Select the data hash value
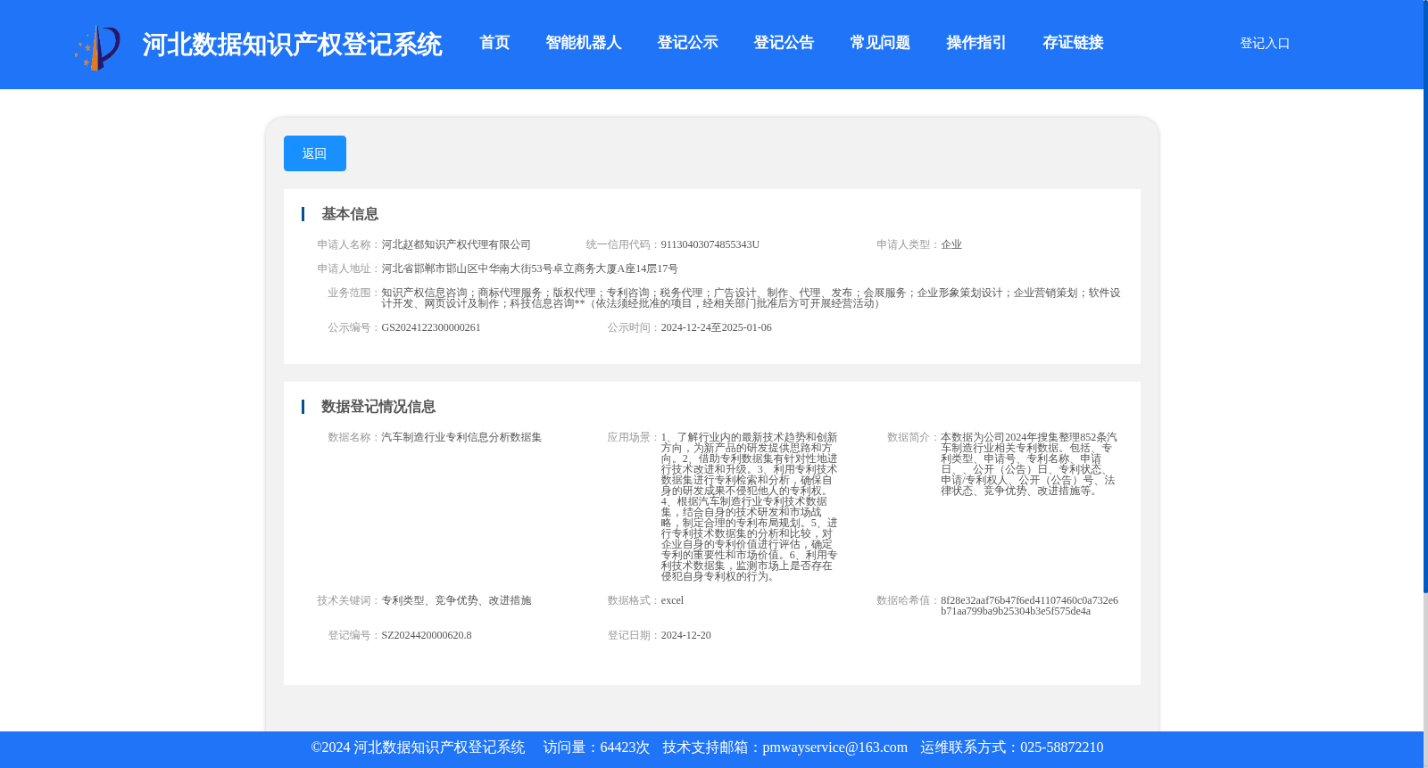This screenshot has width=1428, height=768. [1029, 606]
